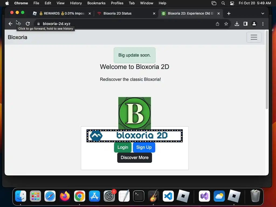Open the Edit menu

pos(48,3)
